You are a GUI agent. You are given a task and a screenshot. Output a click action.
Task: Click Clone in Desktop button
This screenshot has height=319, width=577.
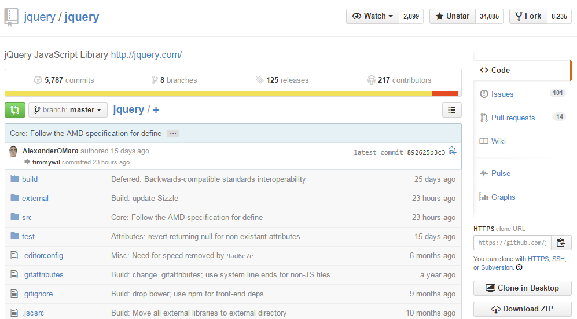point(523,288)
